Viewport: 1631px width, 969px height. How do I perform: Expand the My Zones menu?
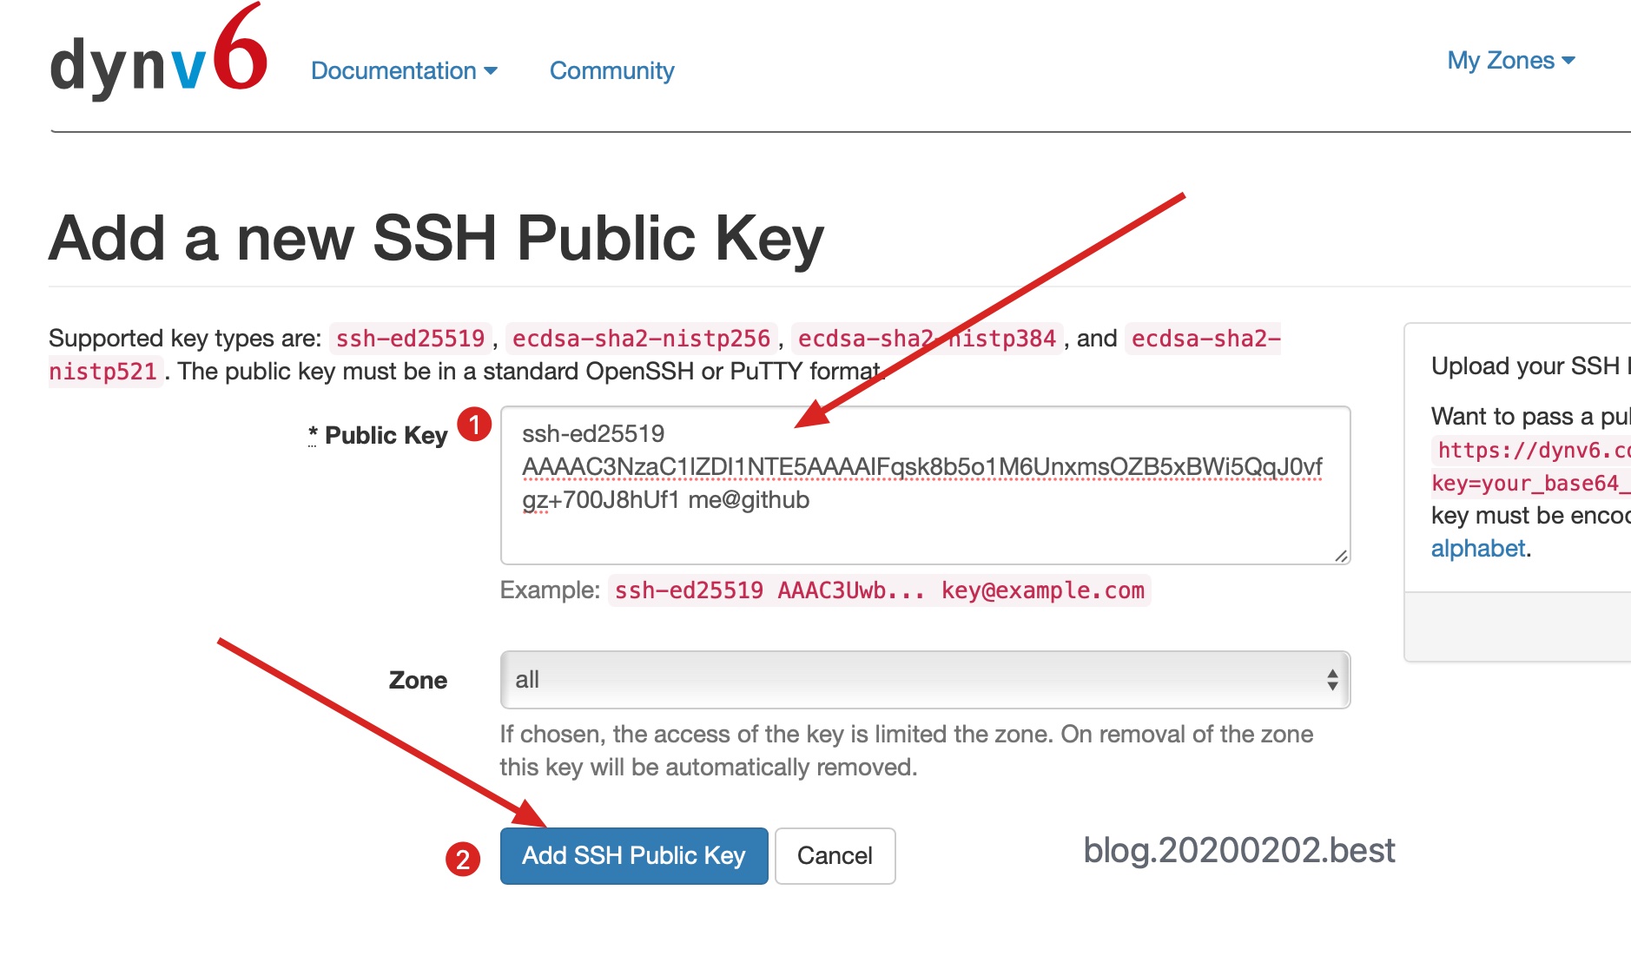[1510, 61]
